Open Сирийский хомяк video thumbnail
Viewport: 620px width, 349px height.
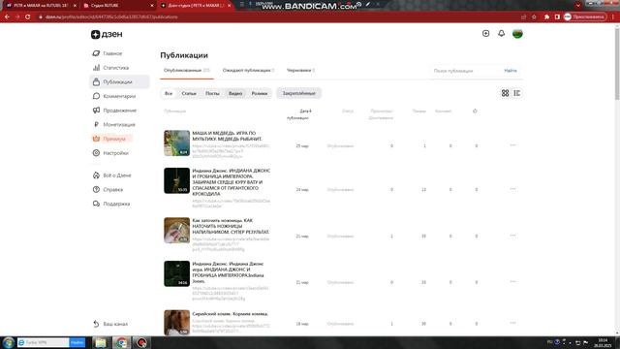(x=176, y=323)
